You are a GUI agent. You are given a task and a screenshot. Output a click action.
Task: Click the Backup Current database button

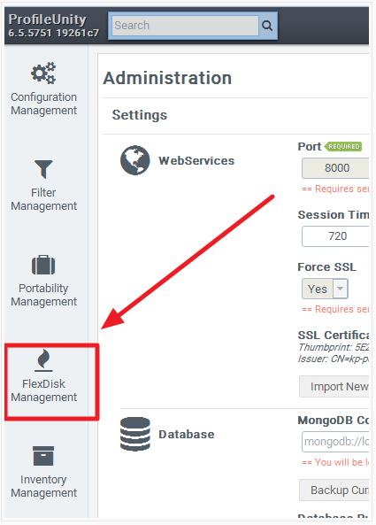coord(334,490)
